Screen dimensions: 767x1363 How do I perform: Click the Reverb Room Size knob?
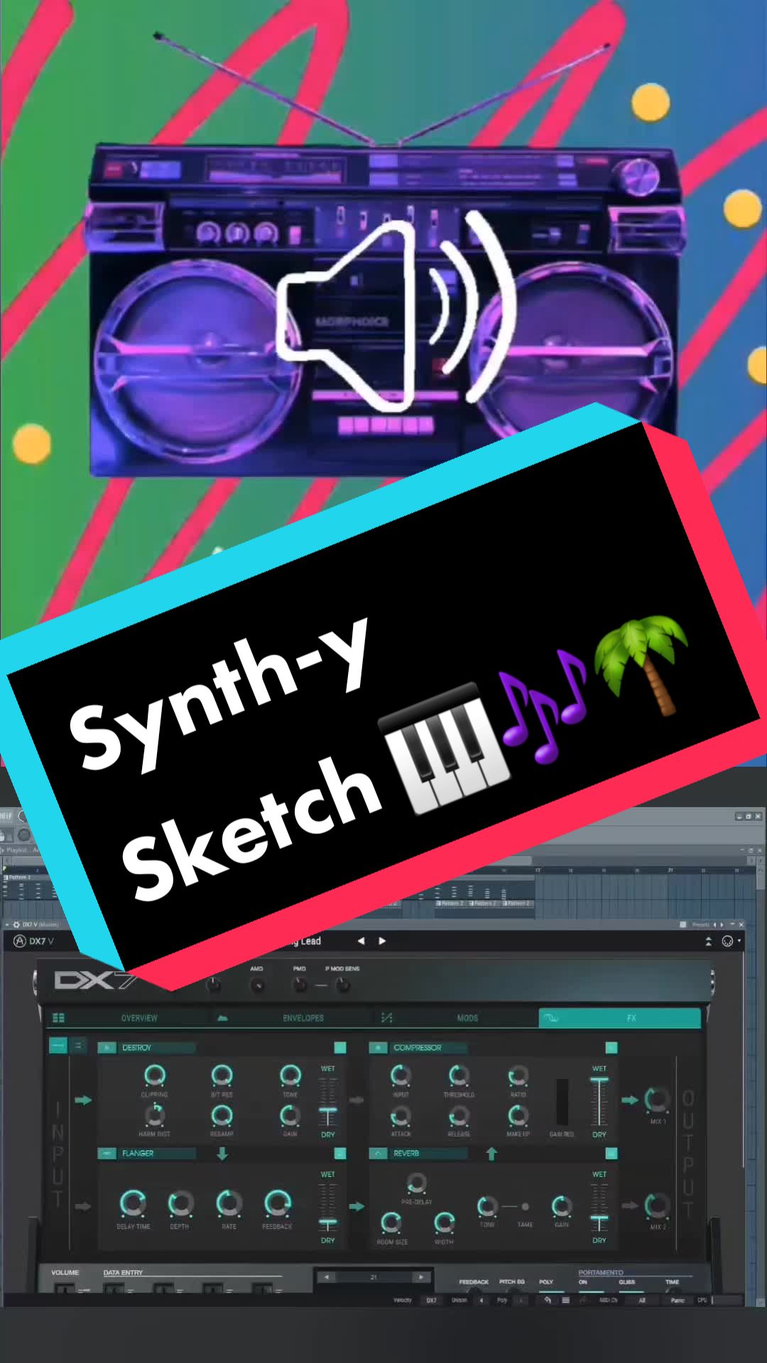click(x=391, y=1222)
